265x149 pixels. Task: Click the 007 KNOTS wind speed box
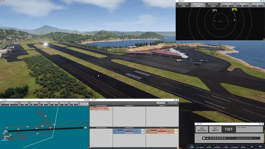click(x=215, y=130)
